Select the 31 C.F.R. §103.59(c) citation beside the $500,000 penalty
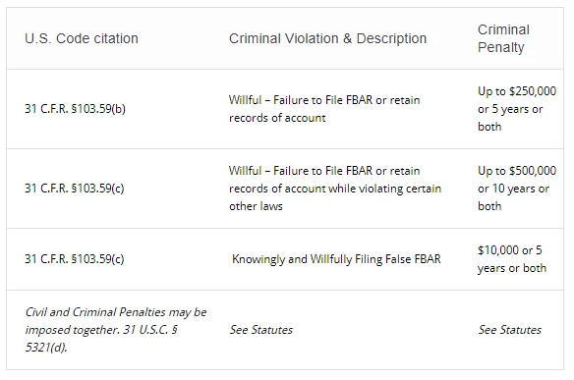 pos(75,189)
